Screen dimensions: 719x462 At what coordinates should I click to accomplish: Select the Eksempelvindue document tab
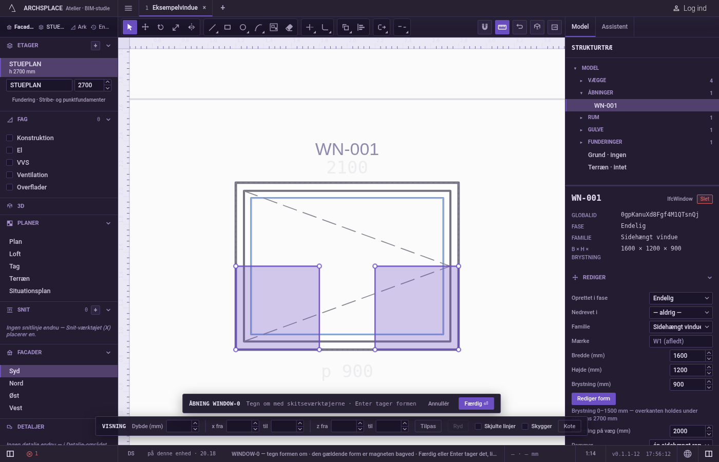pyautogui.click(x=176, y=8)
